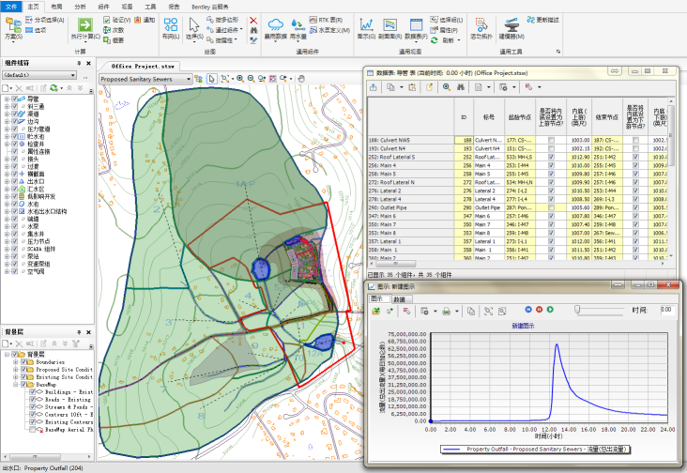Click refresh icon in 组件线符 panel toolbar
Viewport: 687px width, 473px height.
[53, 88]
